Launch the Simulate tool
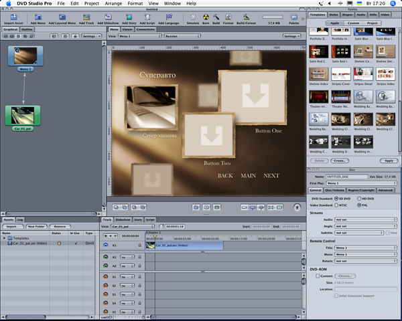The image size is (402, 321). point(193,17)
